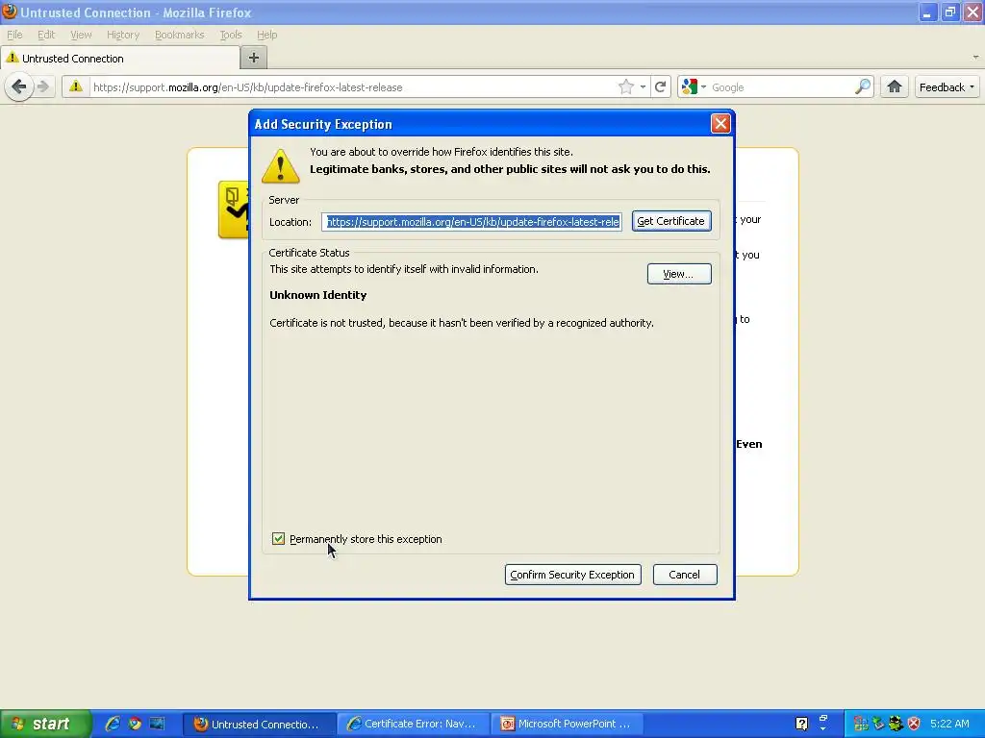Open the list all tabs dropdown arrow

(975, 57)
